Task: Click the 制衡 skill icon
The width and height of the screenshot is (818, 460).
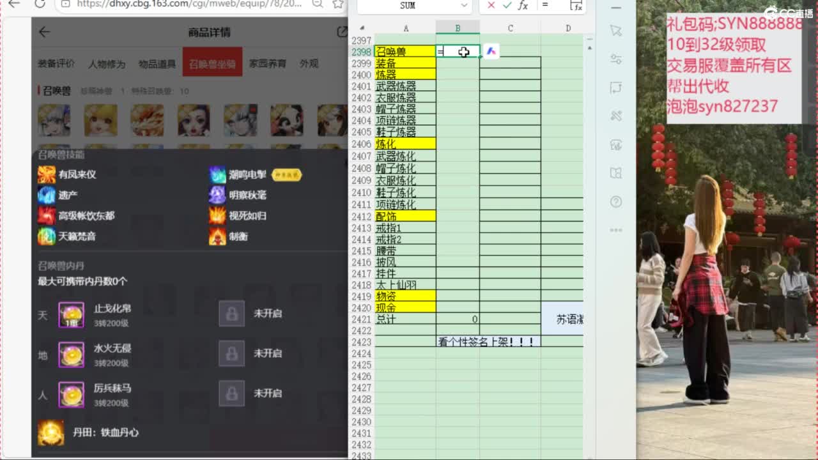Action: pos(218,236)
